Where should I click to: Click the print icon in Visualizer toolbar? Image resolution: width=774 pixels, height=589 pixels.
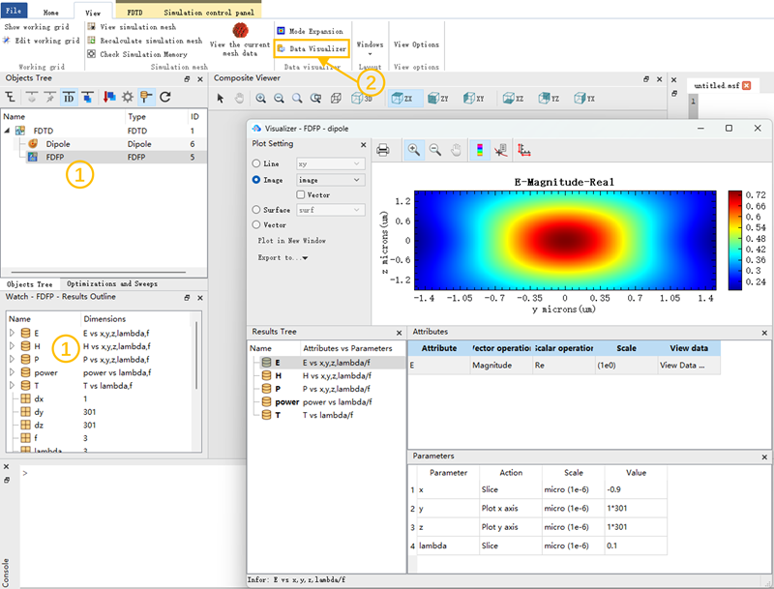383,150
